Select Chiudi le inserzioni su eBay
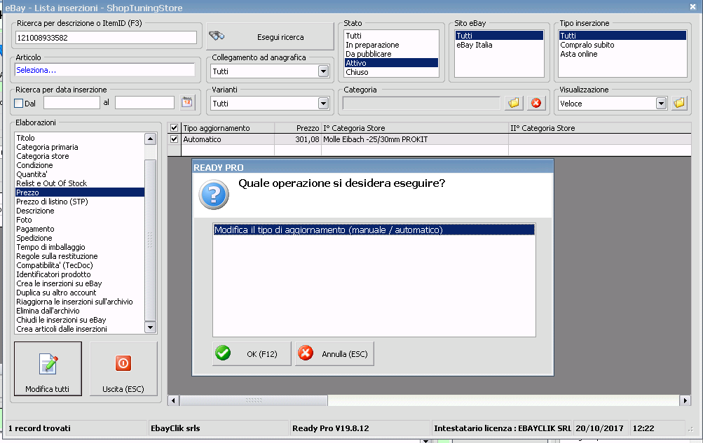The height and width of the screenshot is (443, 703). click(79, 320)
